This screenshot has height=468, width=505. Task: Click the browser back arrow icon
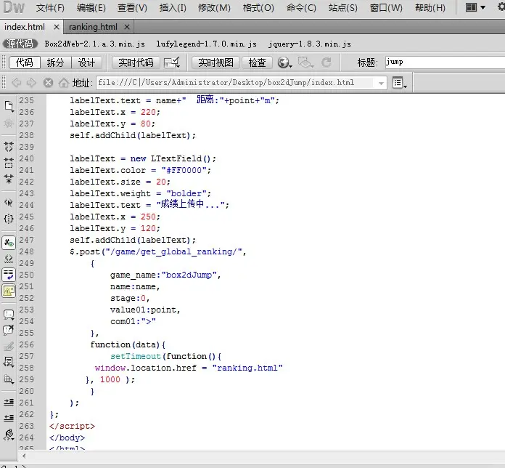coord(16,83)
